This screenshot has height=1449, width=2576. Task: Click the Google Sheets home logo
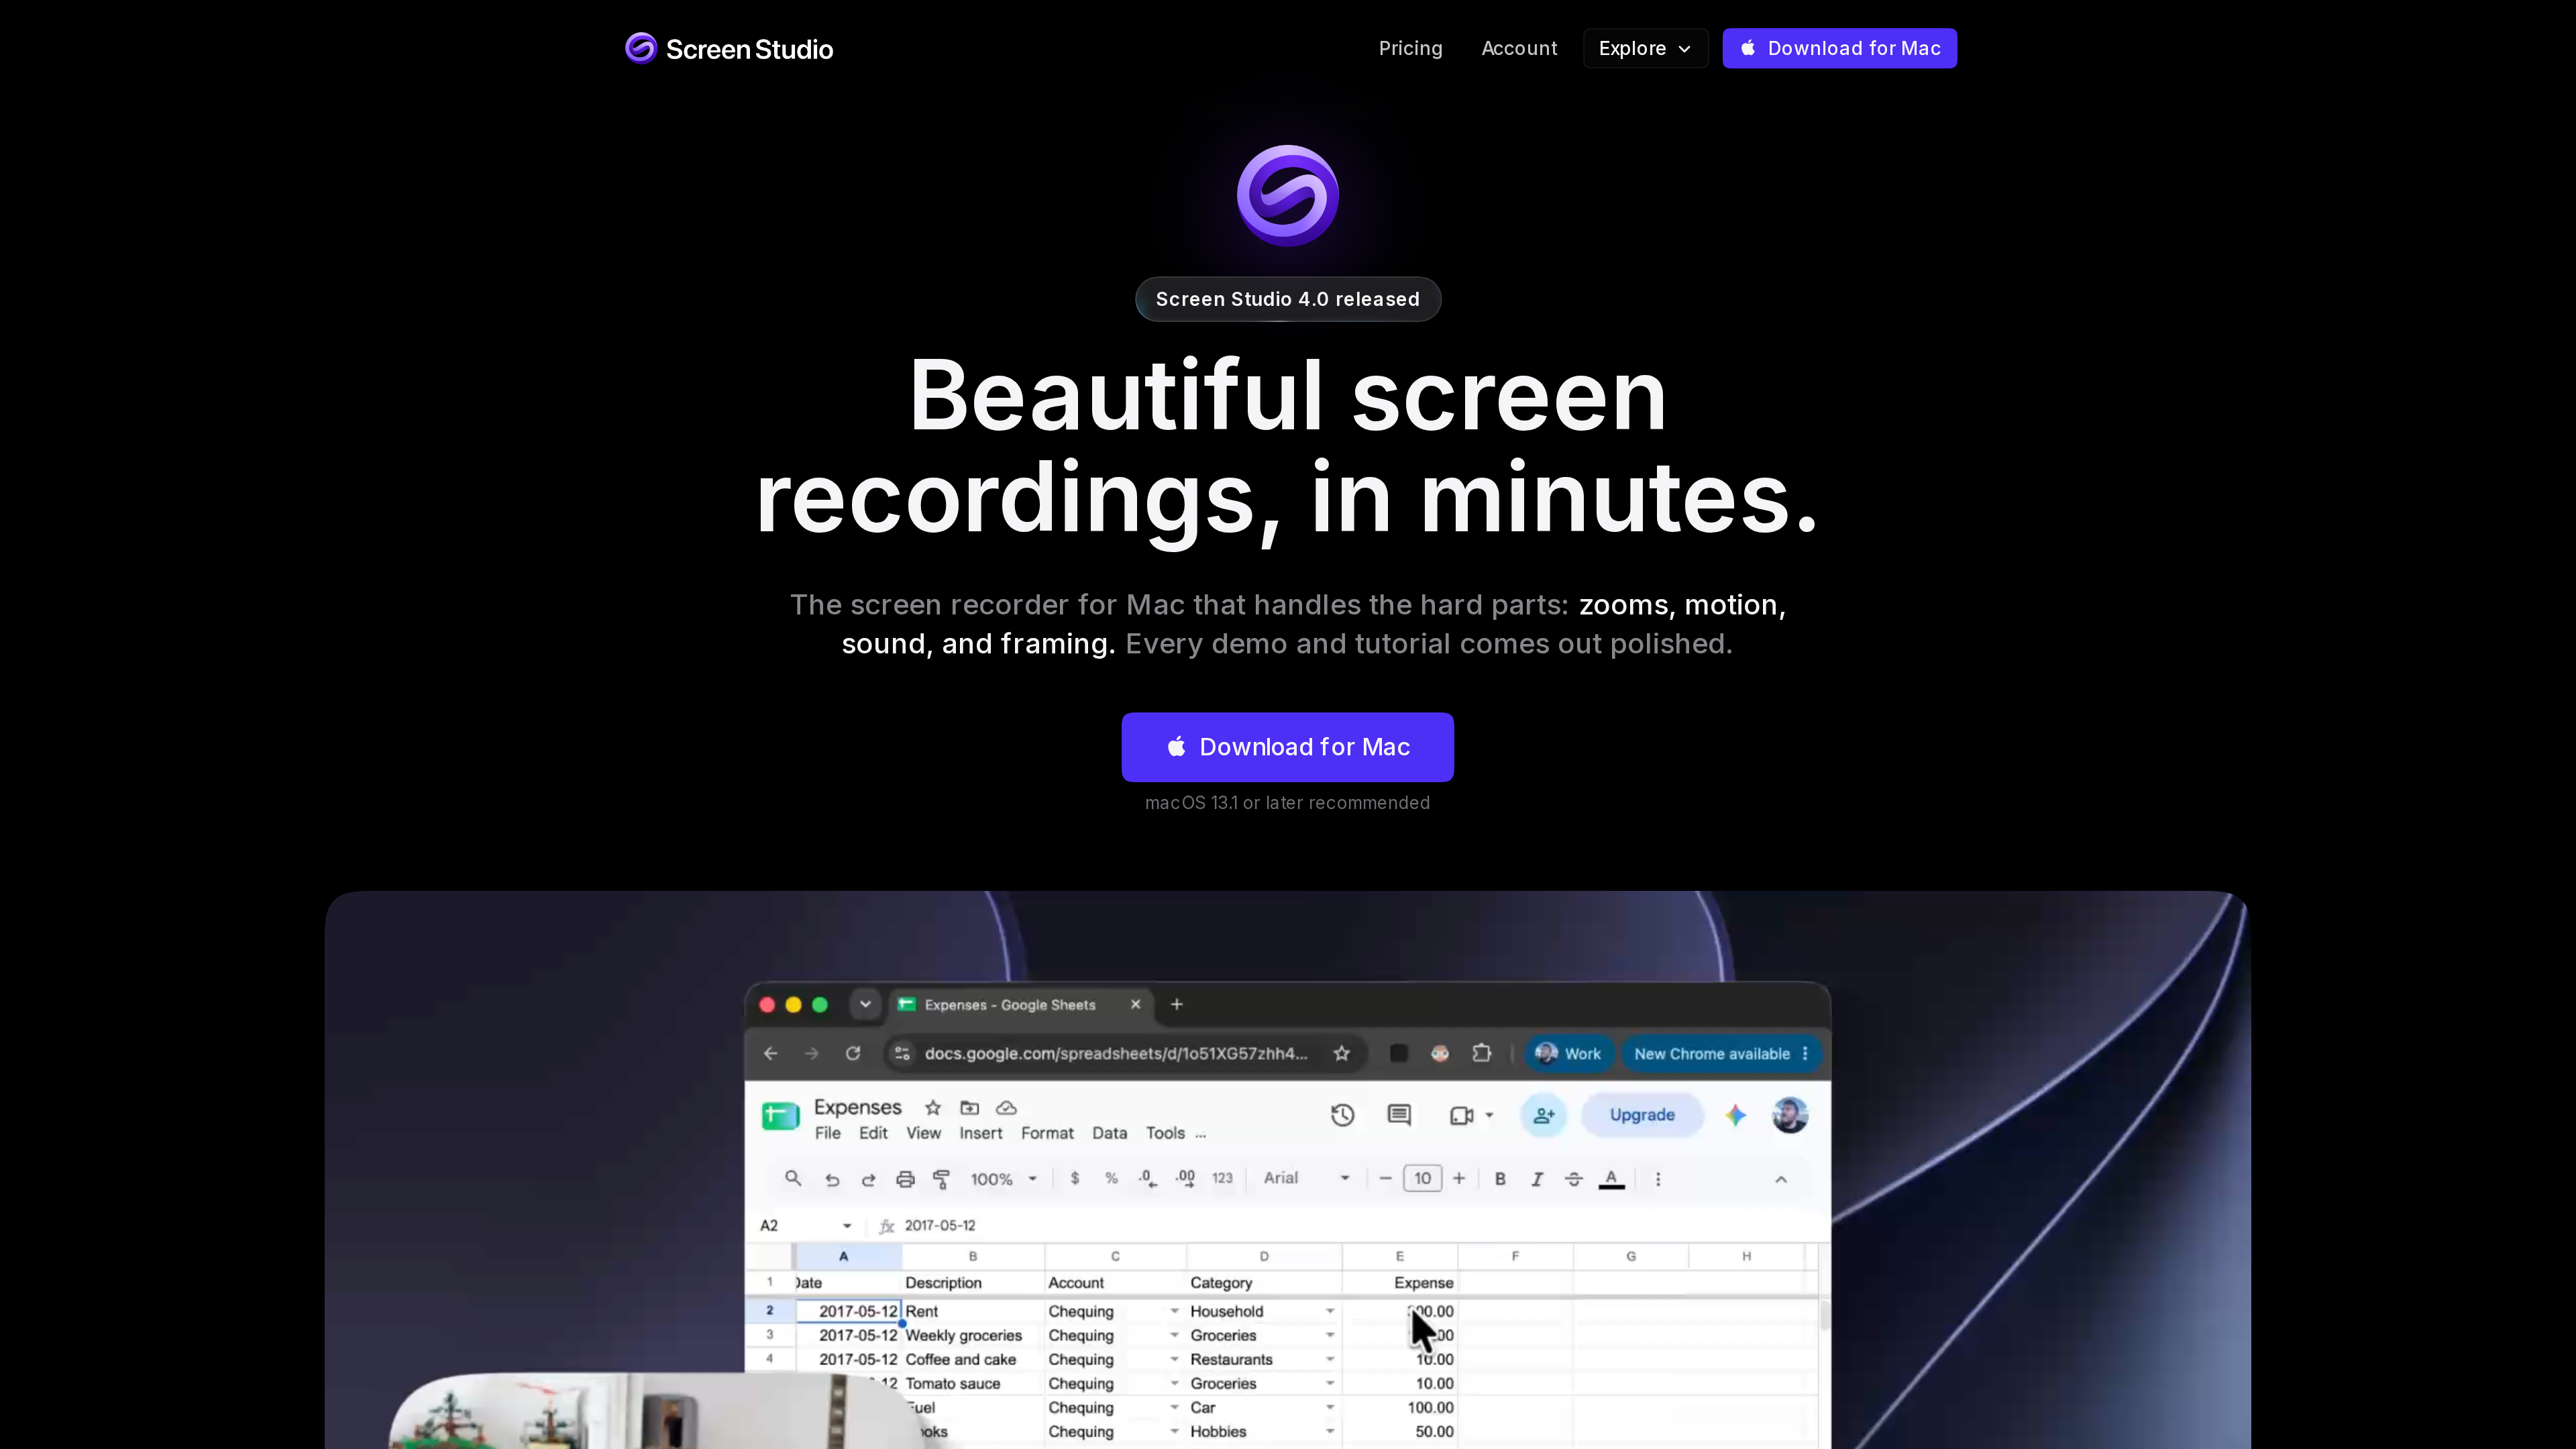[780, 1116]
